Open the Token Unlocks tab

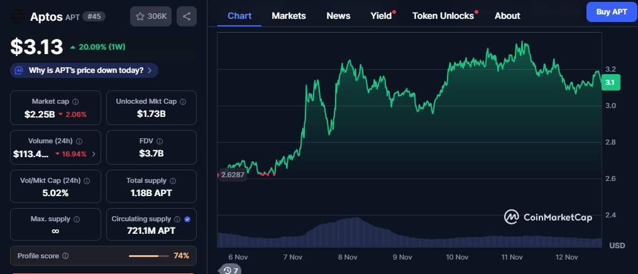[443, 16]
